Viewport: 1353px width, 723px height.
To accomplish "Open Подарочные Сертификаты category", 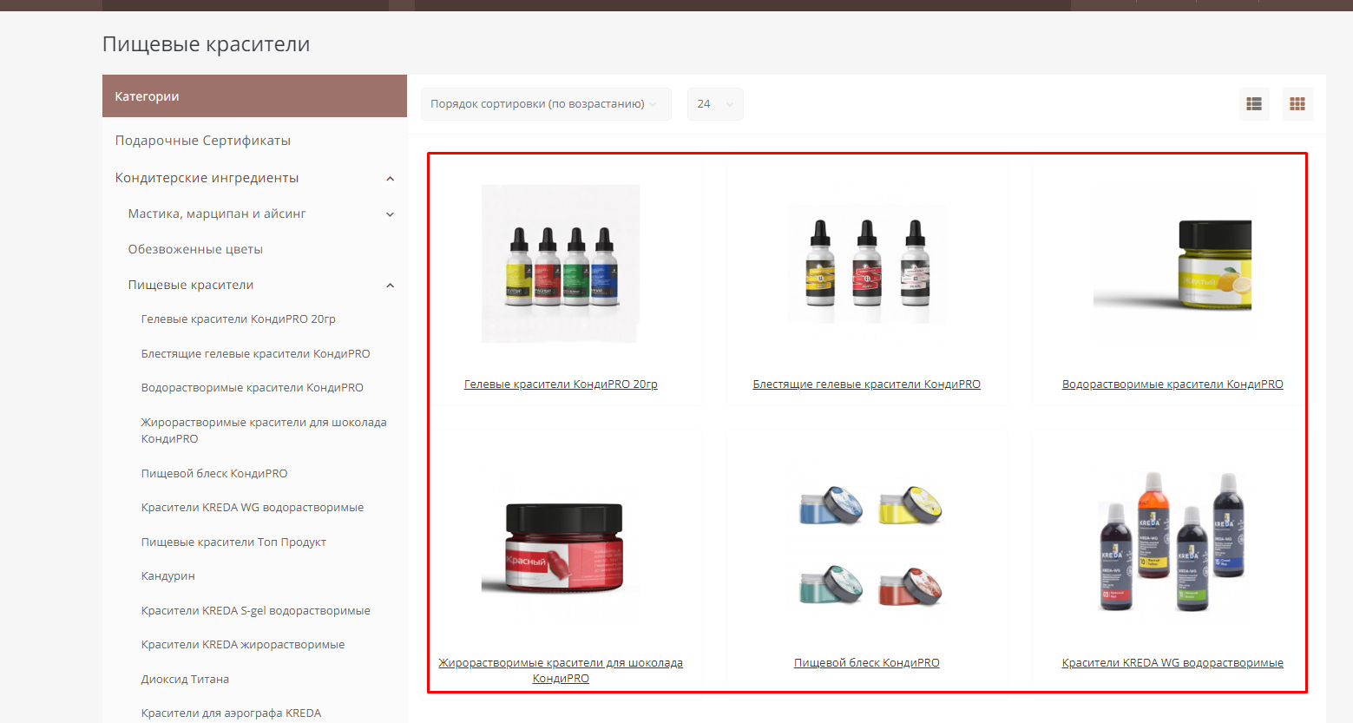I will (202, 141).
